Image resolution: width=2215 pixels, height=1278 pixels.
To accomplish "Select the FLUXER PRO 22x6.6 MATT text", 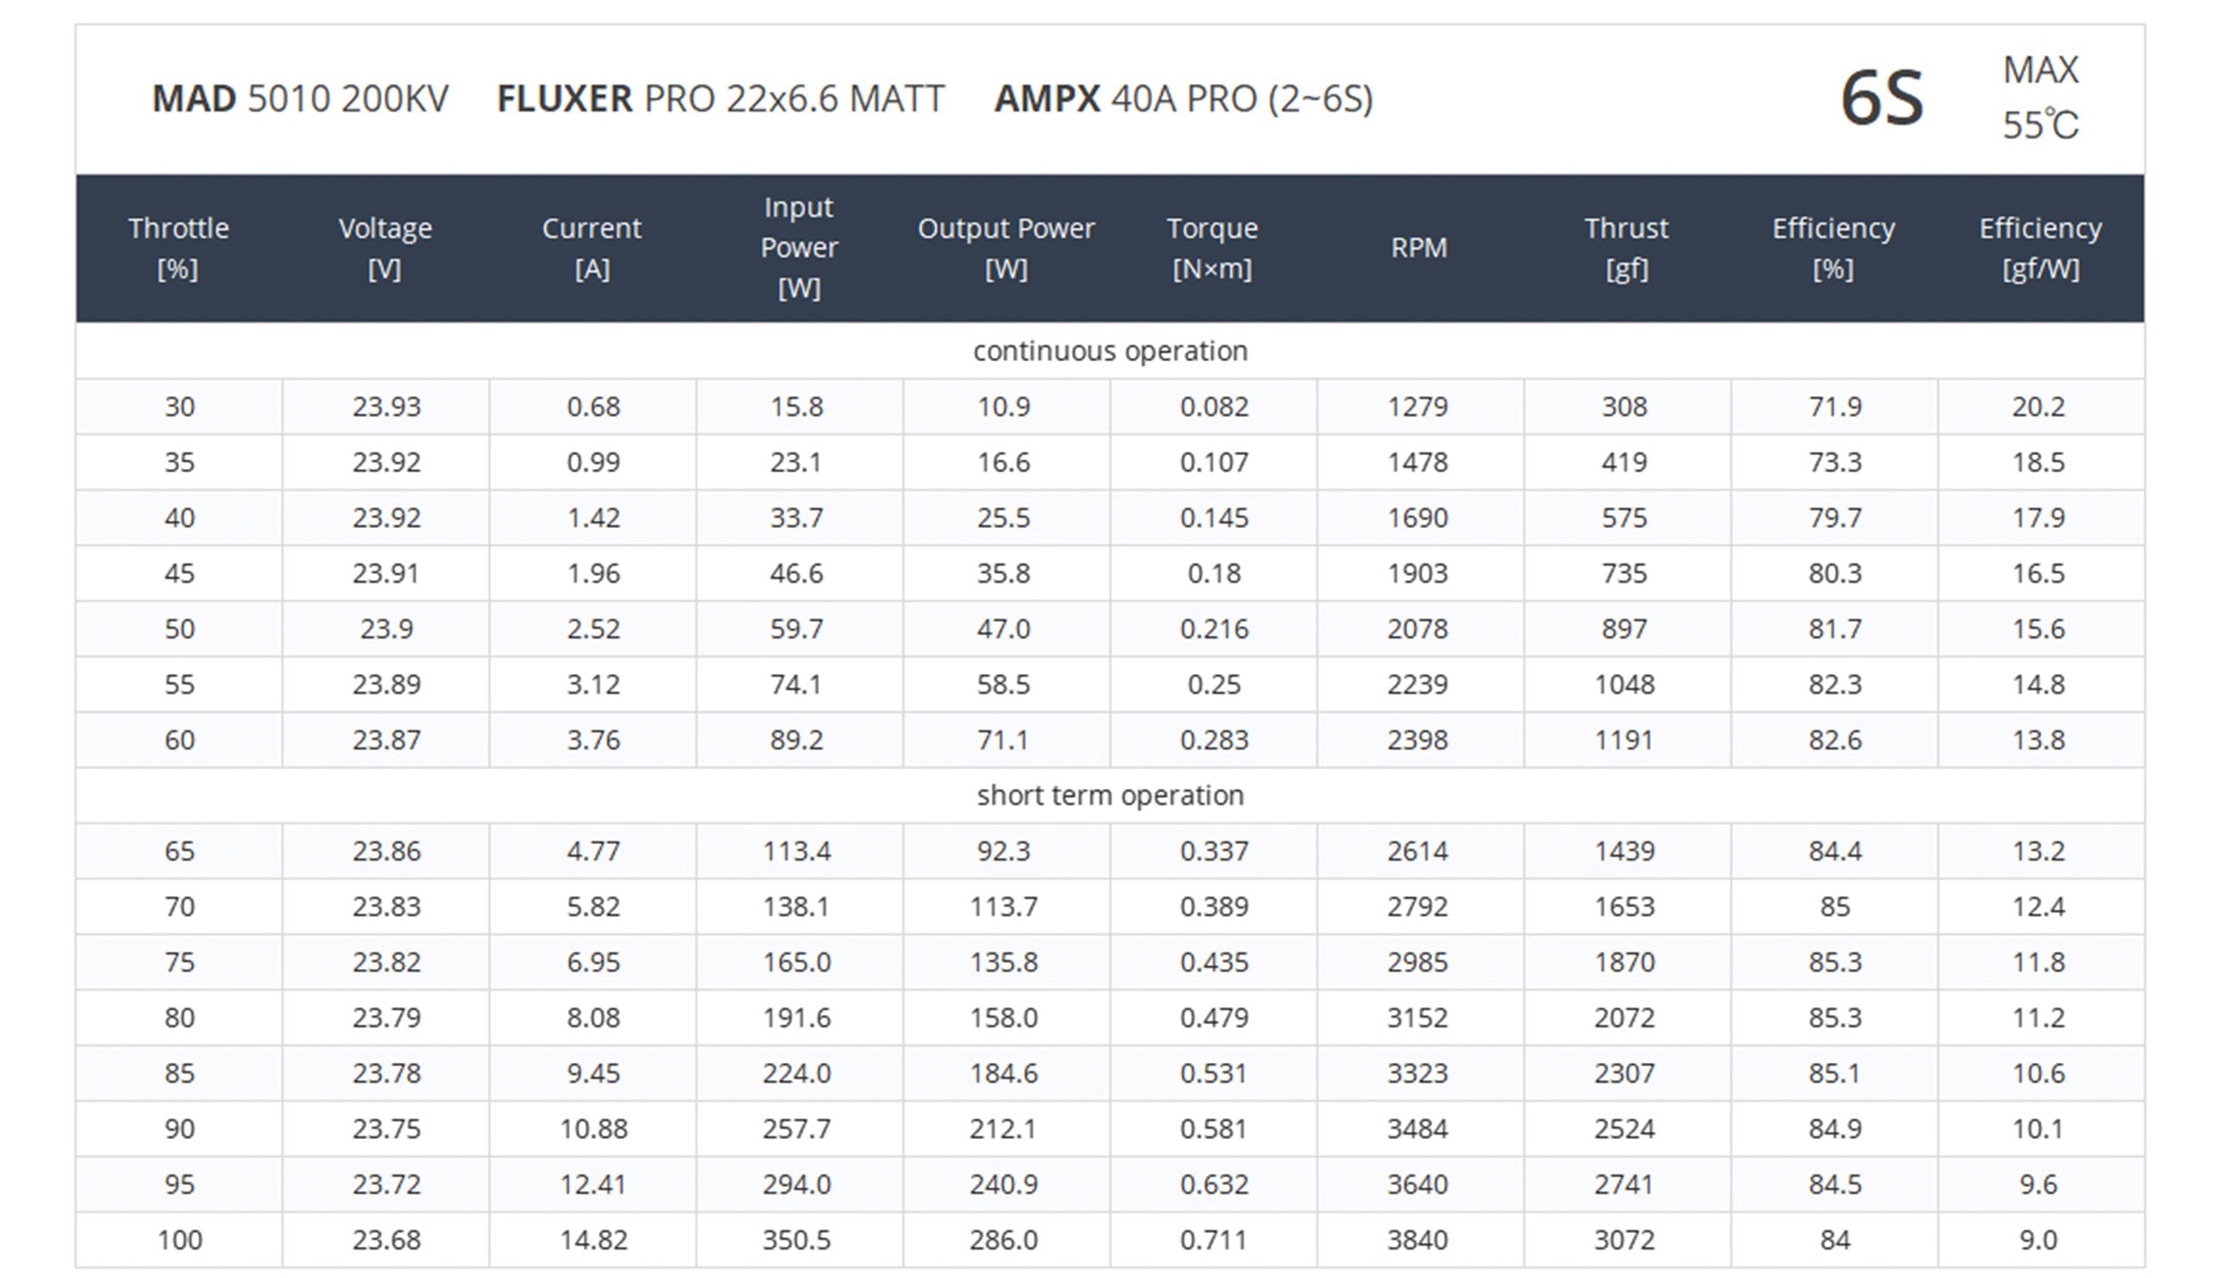I will pyautogui.click(x=720, y=99).
